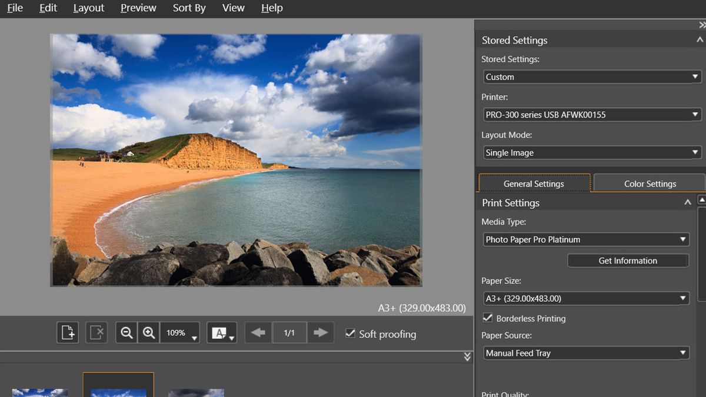Collapse the right settings panel double-arrow
Image resolution: width=706 pixels, height=397 pixels.
point(702,25)
